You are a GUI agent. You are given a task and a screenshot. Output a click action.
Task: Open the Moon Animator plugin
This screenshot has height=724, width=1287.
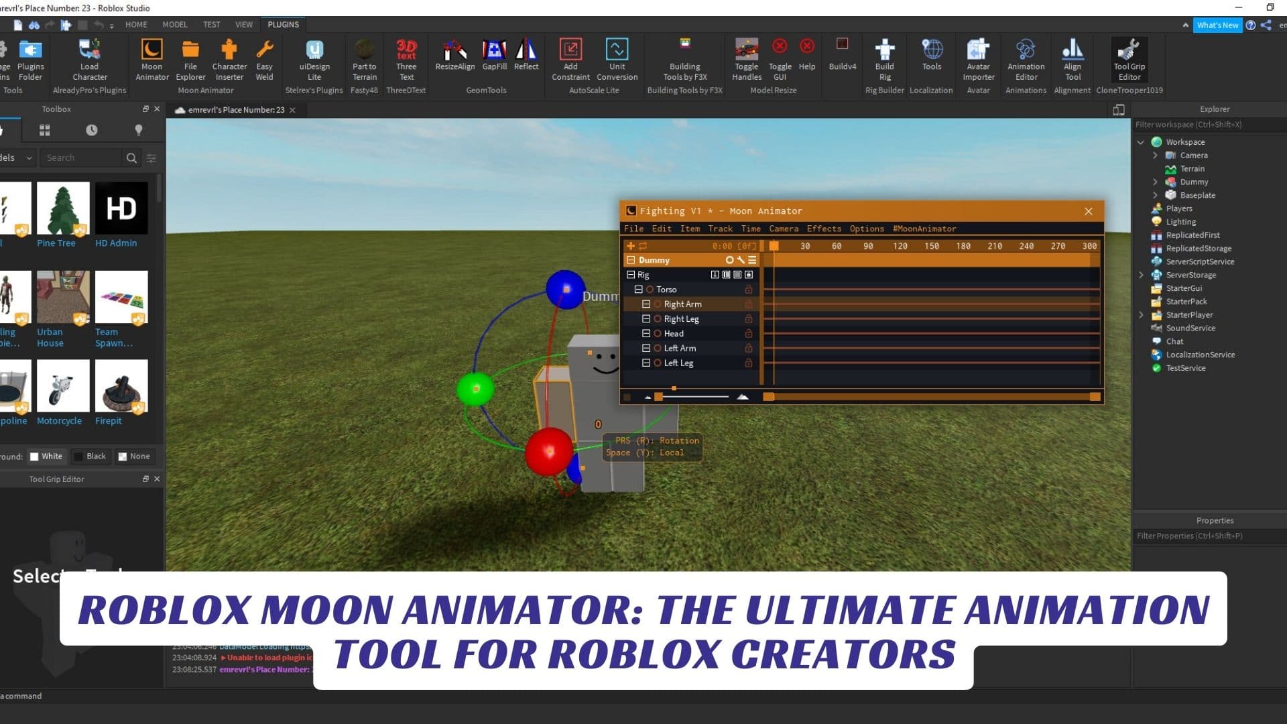click(151, 59)
